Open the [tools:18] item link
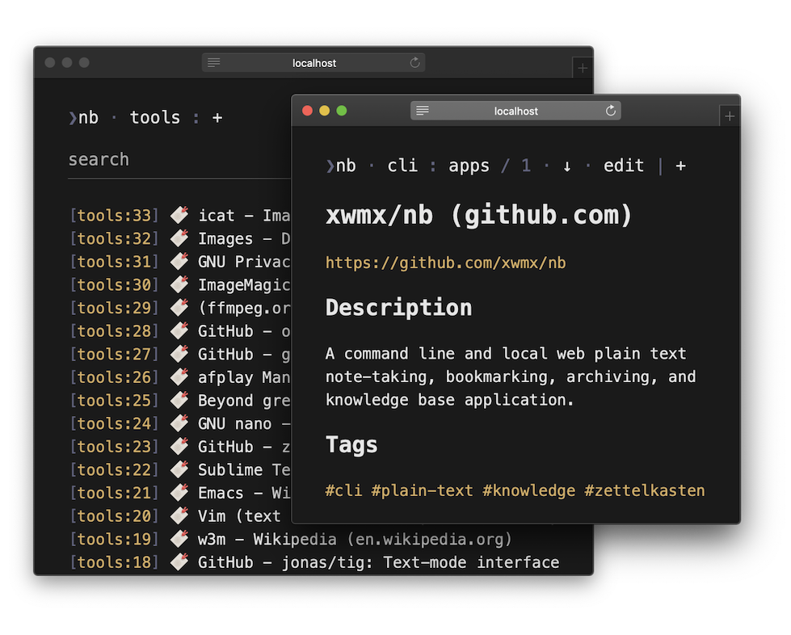 [x=115, y=561]
